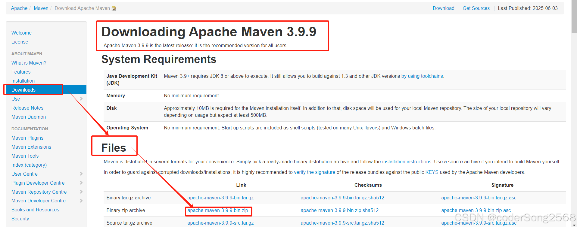Screen dimensions: 577x227
Task: Click the edit page icon beside breadcrumb
Action: [114, 9]
